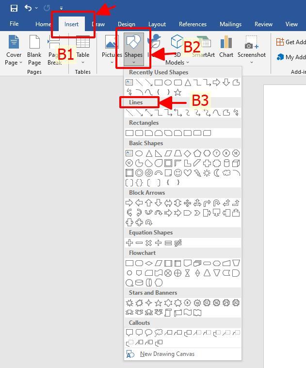
Task: Click the Undo arrow icon
Action: (x=28, y=8)
